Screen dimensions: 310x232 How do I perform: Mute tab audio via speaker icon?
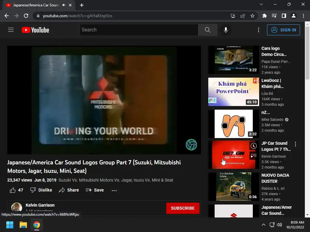pyautogui.click(x=64, y=5)
